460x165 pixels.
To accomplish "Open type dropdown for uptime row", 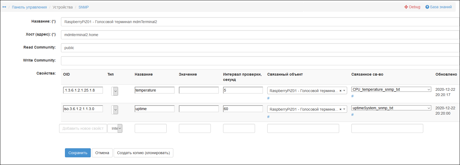I will (115, 110).
